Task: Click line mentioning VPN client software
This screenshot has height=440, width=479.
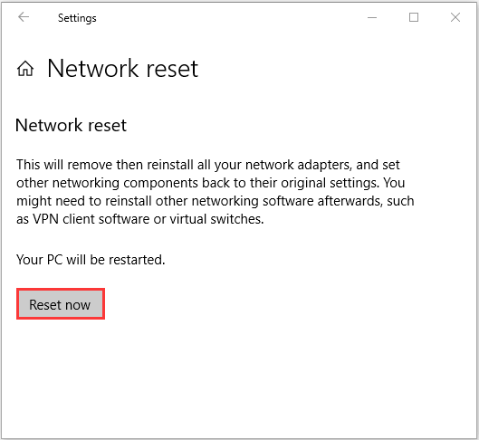Action: point(140,219)
